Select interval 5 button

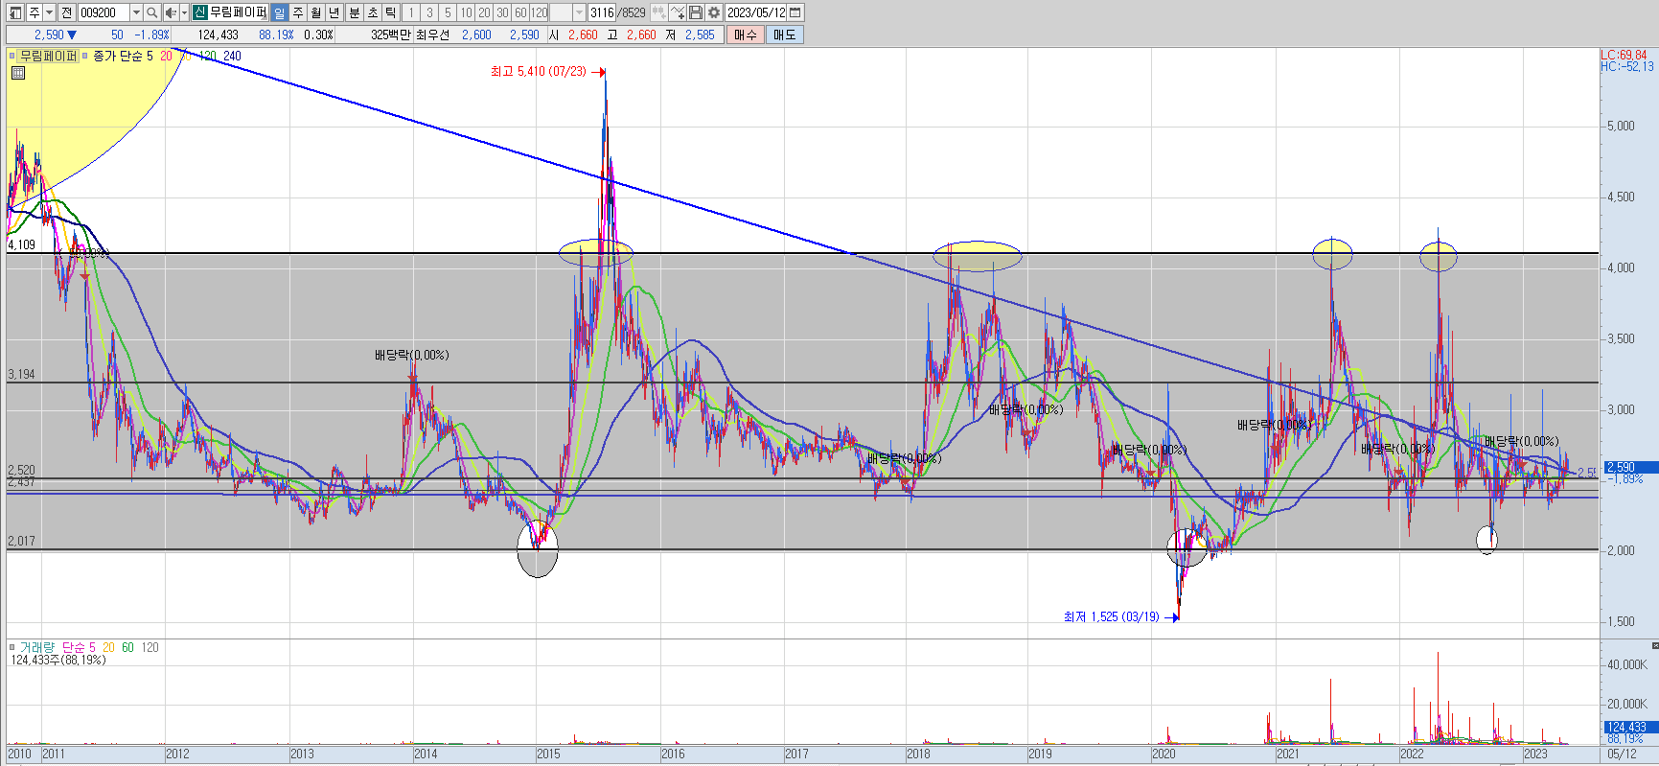448,12
